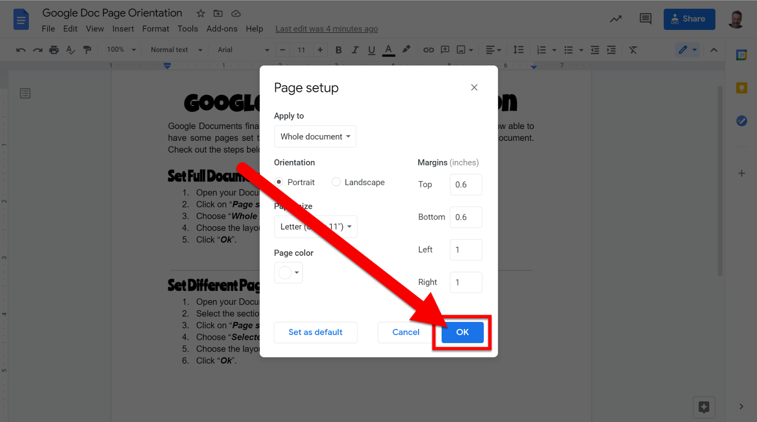This screenshot has width=757, height=422.
Task: Toggle Bold formatting
Action: [x=338, y=50]
